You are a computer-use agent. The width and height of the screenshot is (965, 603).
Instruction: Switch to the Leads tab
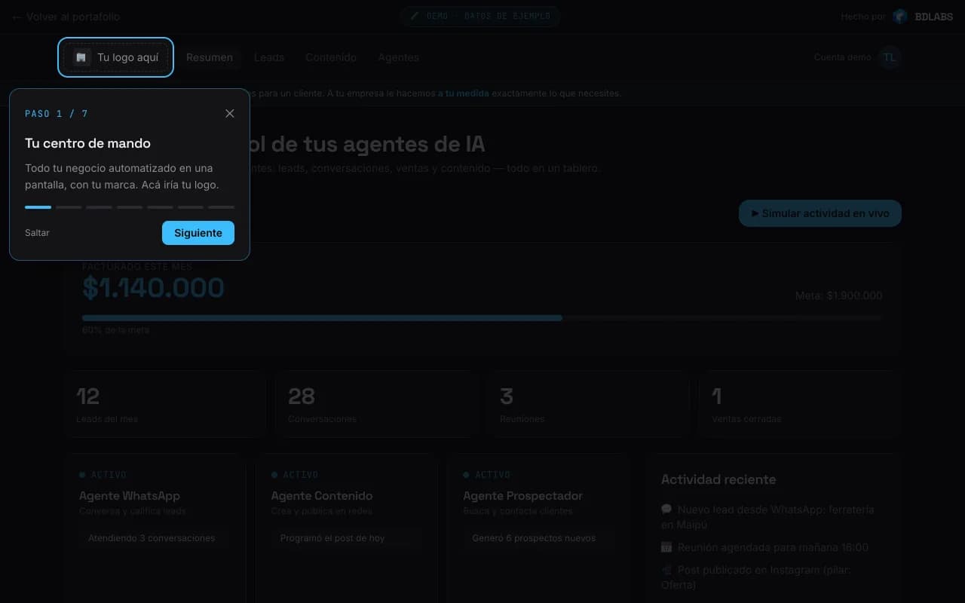[x=269, y=57]
